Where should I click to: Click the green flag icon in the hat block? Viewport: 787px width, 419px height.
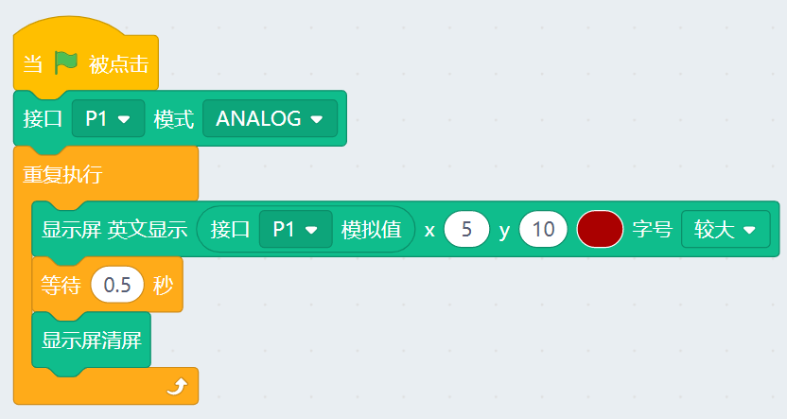[66, 63]
